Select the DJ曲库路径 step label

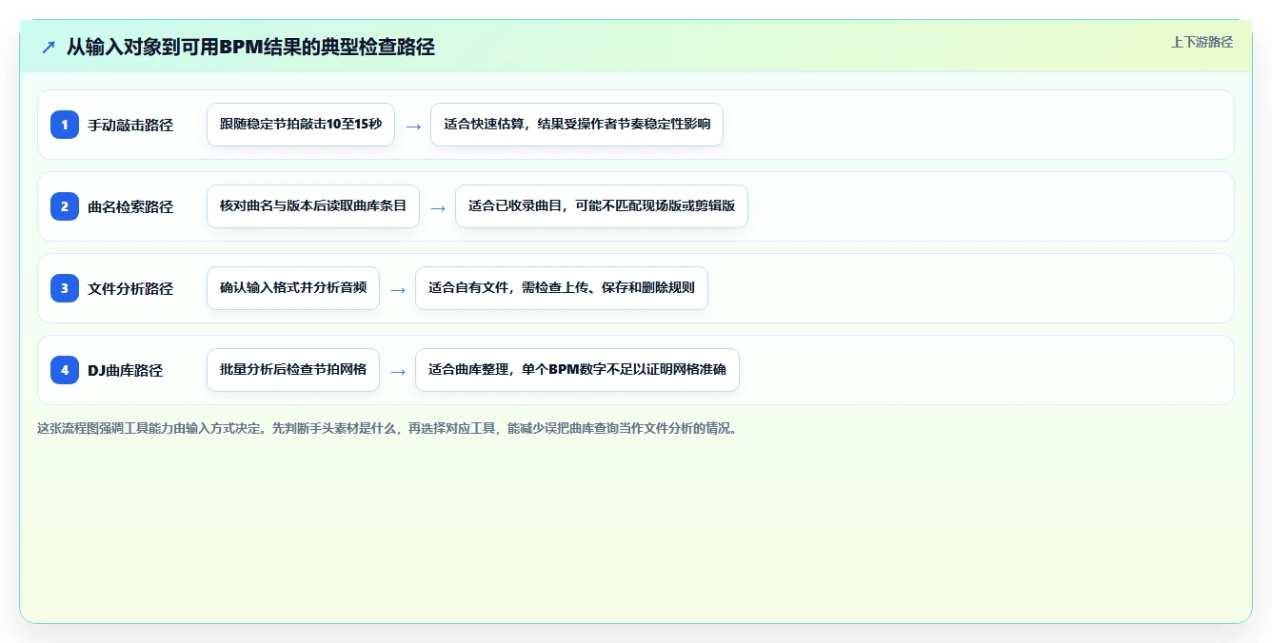(x=125, y=370)
